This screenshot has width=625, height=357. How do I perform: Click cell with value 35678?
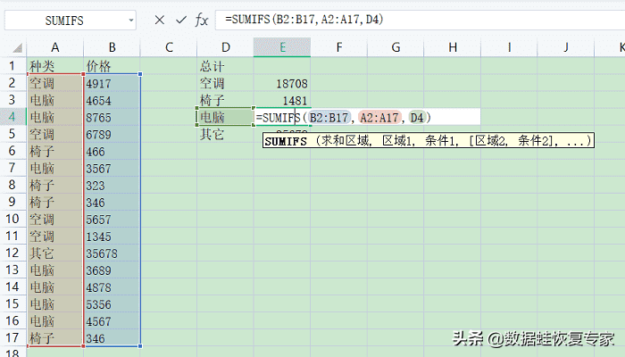112,253
